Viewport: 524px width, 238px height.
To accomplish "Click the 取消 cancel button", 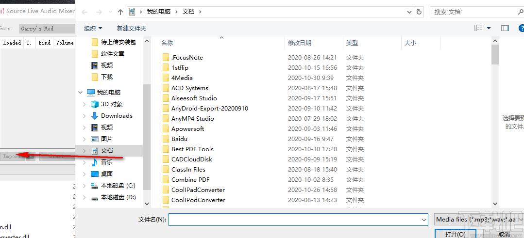I will click(x=504, y=234).
